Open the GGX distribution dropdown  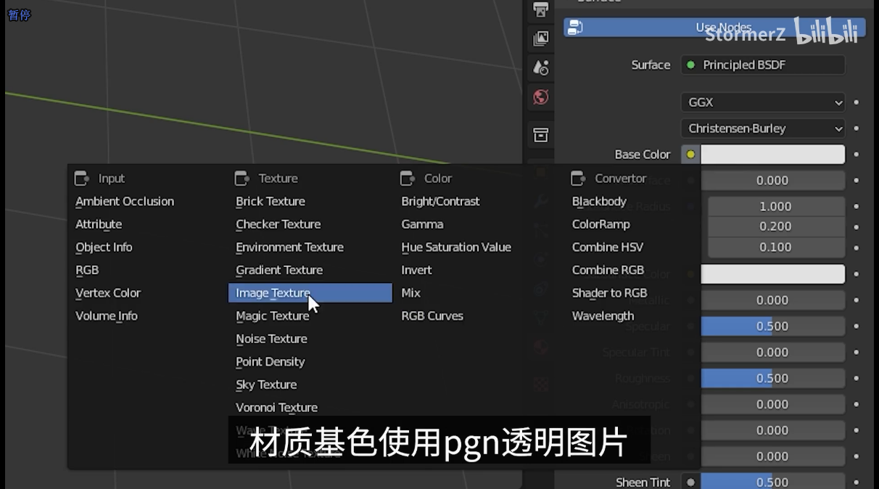coord(762,102)
